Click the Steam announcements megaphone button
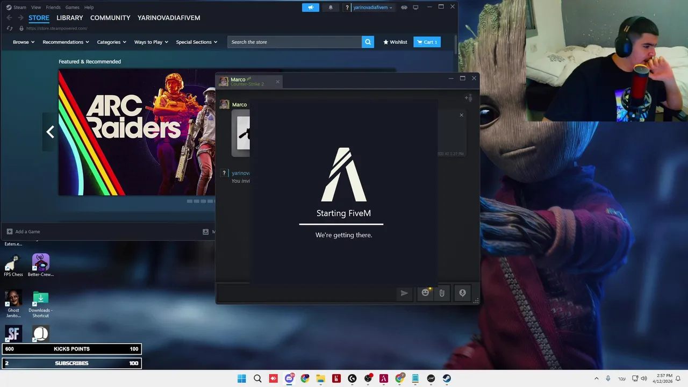The image size is (688, 387). click(x=310, y=8)
